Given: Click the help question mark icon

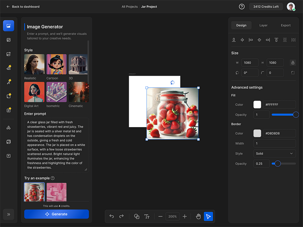Looking at the screenshot, I should pos(242,6).
